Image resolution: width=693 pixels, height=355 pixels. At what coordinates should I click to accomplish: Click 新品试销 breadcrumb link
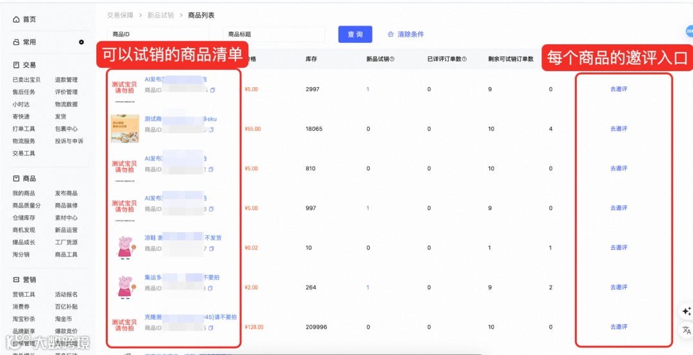point(160,15)
